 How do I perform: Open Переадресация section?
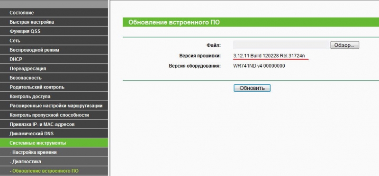point(54,69)
